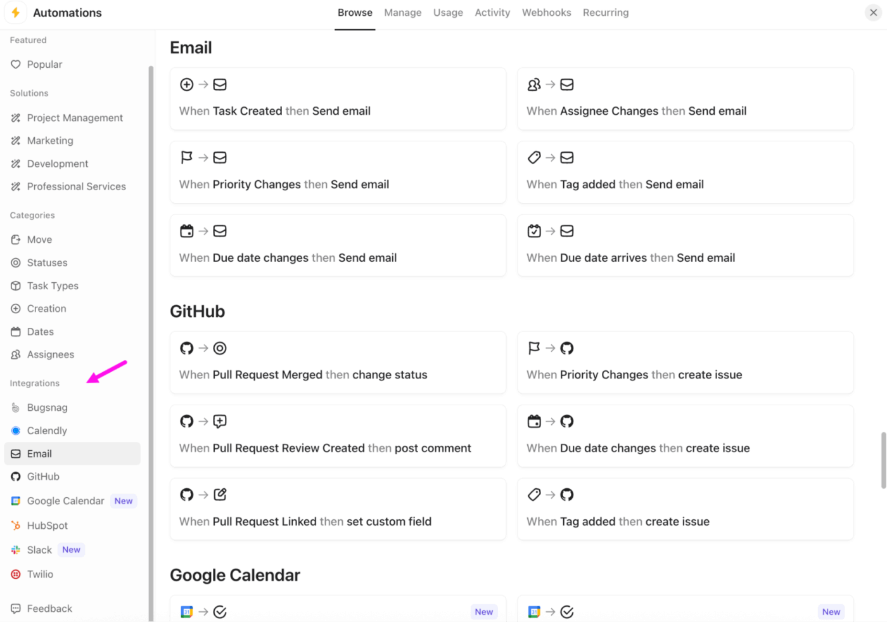The height and width of the screenshot is (622, 887).
Task: Click the heart icon next to Popular
Action: click(16, 64)
